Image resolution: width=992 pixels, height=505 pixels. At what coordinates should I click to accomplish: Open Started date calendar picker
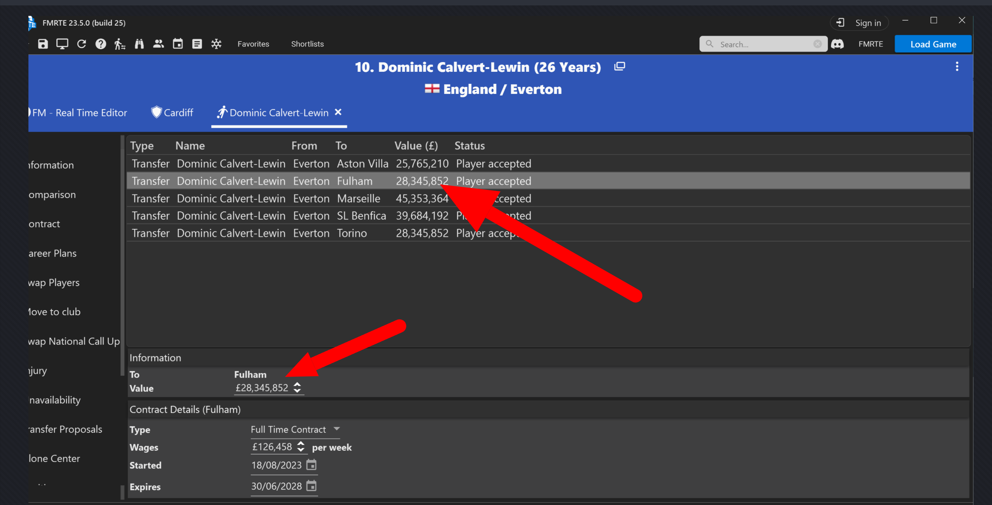(311, 465)
